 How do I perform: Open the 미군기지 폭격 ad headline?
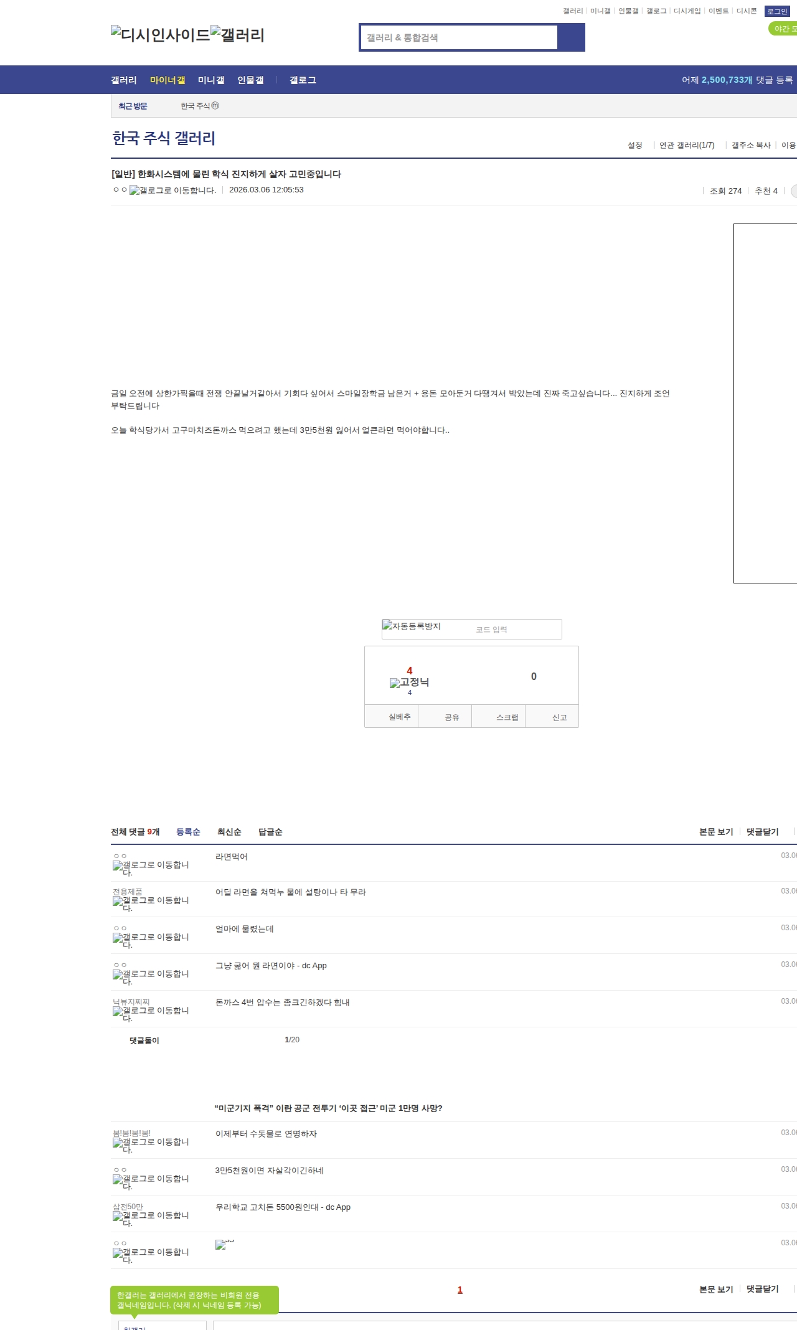coord(329,1108)
